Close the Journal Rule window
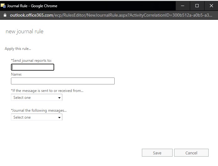Image resolution: width=218 pixels, height=166 pixels. coord(211,6)
